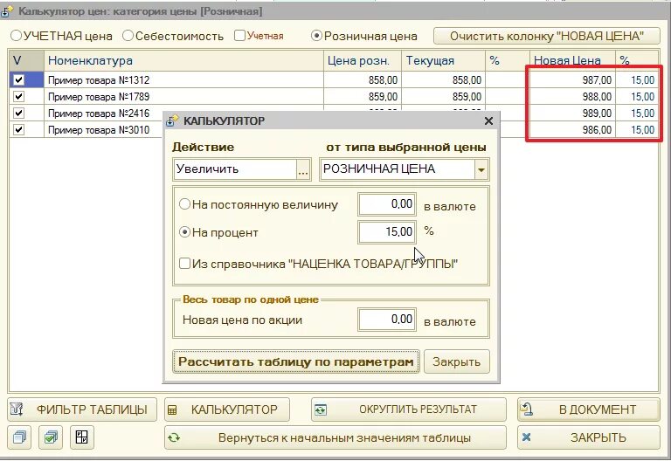Click ОКРУГЛИТЬ РЕЗУЛЬТАТ button

[409, 409]
